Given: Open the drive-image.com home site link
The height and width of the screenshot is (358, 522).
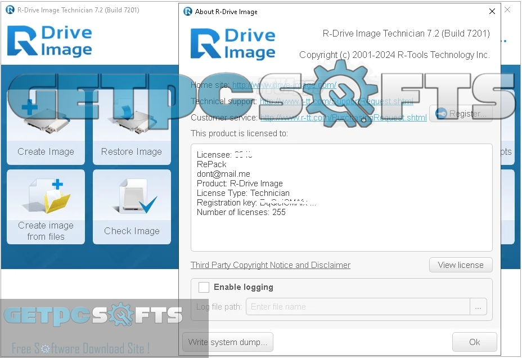Looking at the screenshot, I should (284, 85).
